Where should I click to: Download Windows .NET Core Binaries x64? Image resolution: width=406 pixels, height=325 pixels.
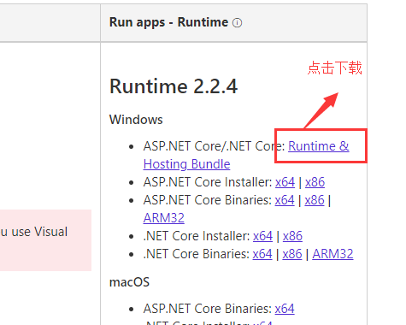[262, 254]
